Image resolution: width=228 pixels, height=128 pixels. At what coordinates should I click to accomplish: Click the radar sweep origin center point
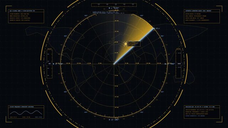[114, 64]
